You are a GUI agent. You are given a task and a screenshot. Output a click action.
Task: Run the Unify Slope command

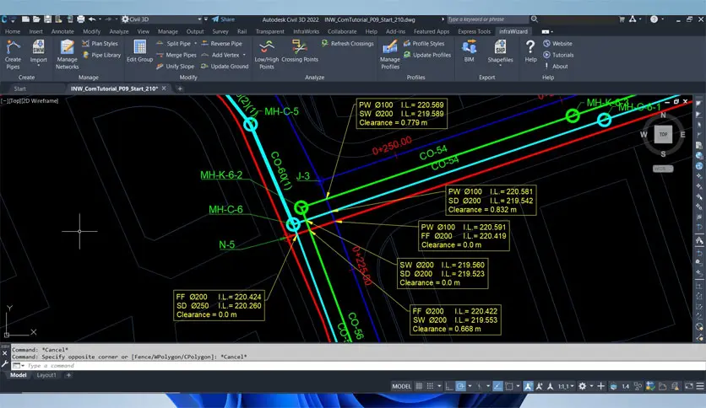coord(175,66)
